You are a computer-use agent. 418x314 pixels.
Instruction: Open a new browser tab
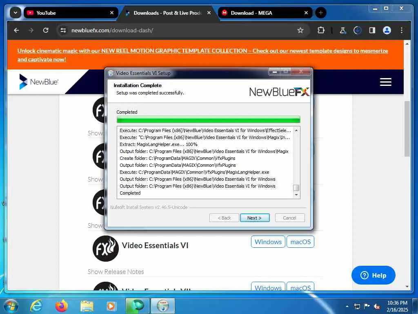pos(321,13)
